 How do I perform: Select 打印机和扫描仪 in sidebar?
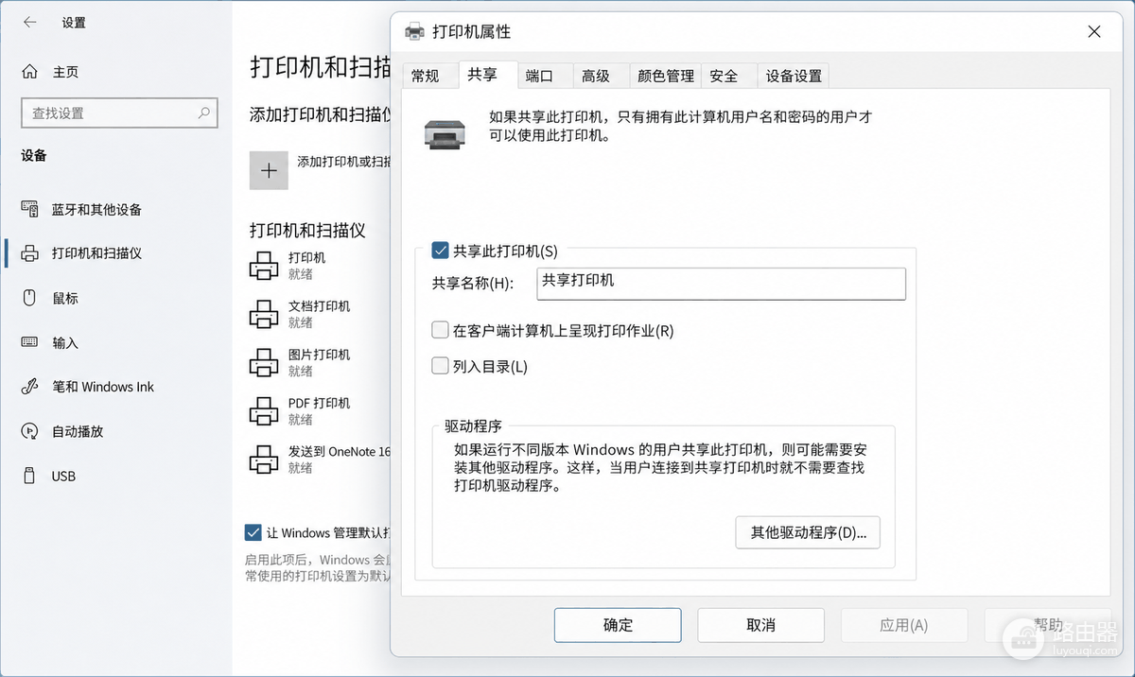[x=96, y=253]
